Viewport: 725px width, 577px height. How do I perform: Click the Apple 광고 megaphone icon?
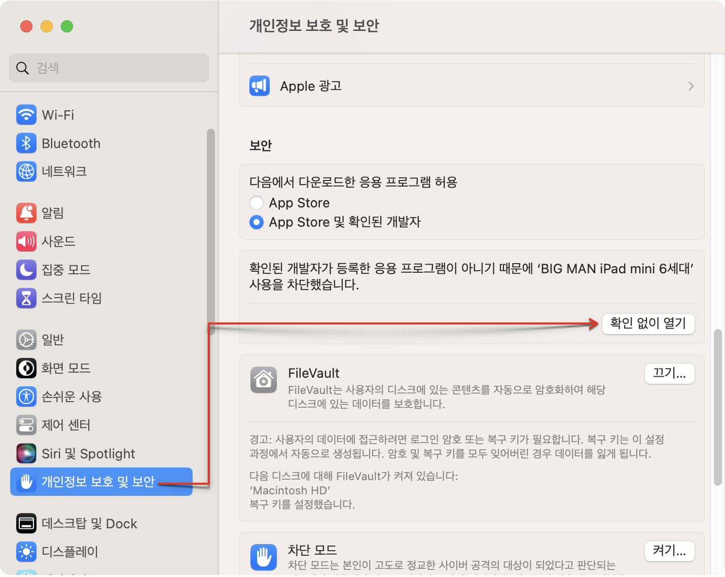(260, 86)
